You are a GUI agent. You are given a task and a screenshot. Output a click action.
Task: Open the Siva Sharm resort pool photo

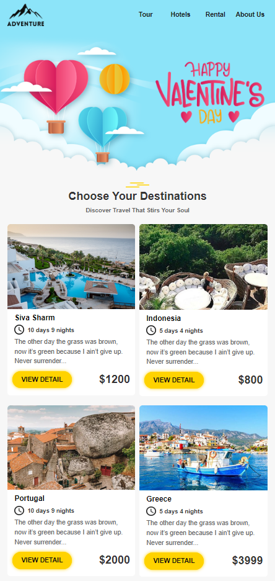[71, 266]
